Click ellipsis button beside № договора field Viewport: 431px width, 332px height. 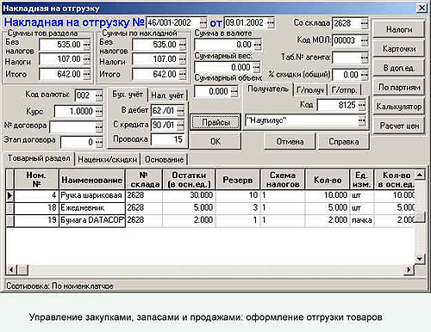click(98, 126)
